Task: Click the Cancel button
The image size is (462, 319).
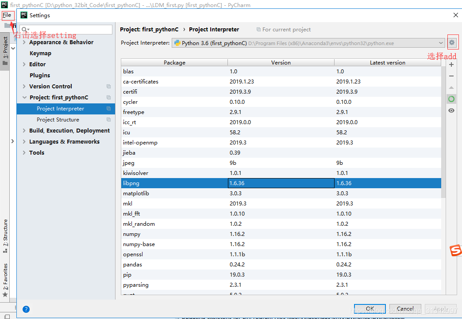Action: [405, 309]
